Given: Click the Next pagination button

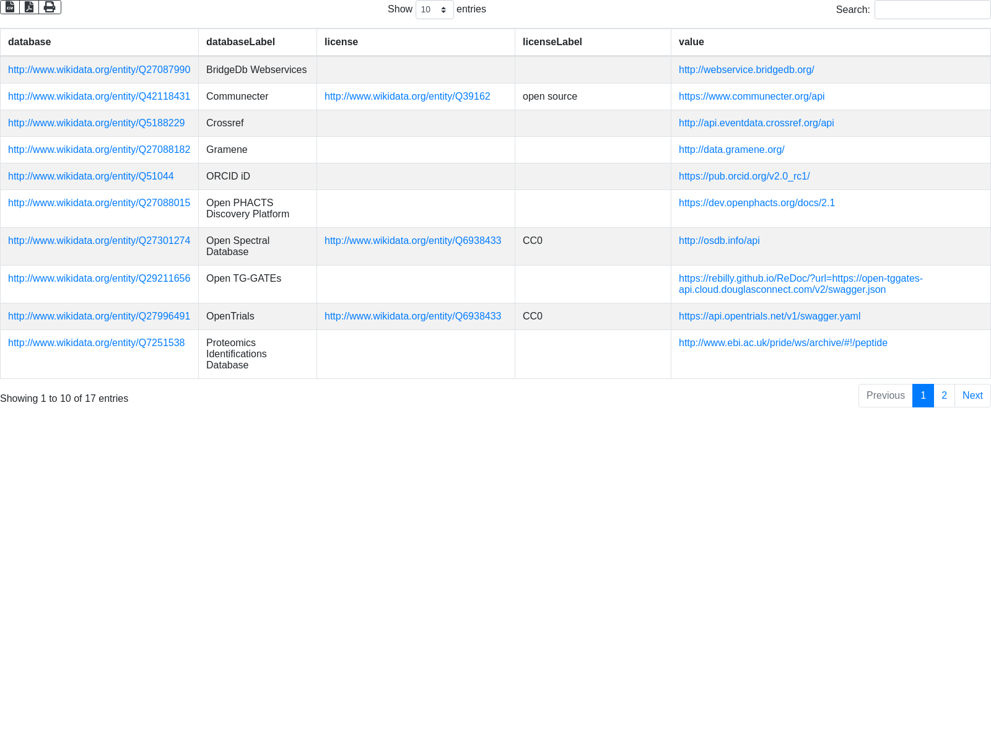Looking at the screenshot, I should [x=972, y=396].
